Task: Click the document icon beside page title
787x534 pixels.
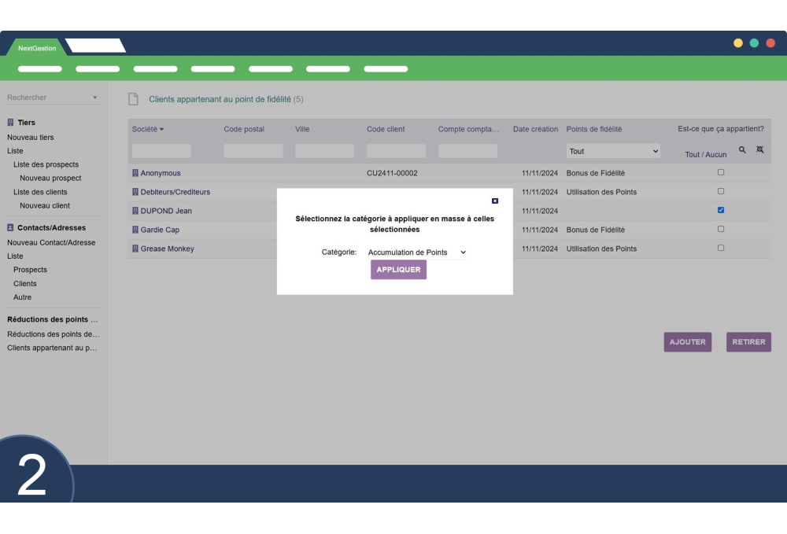Action: (x=134, y=100)
